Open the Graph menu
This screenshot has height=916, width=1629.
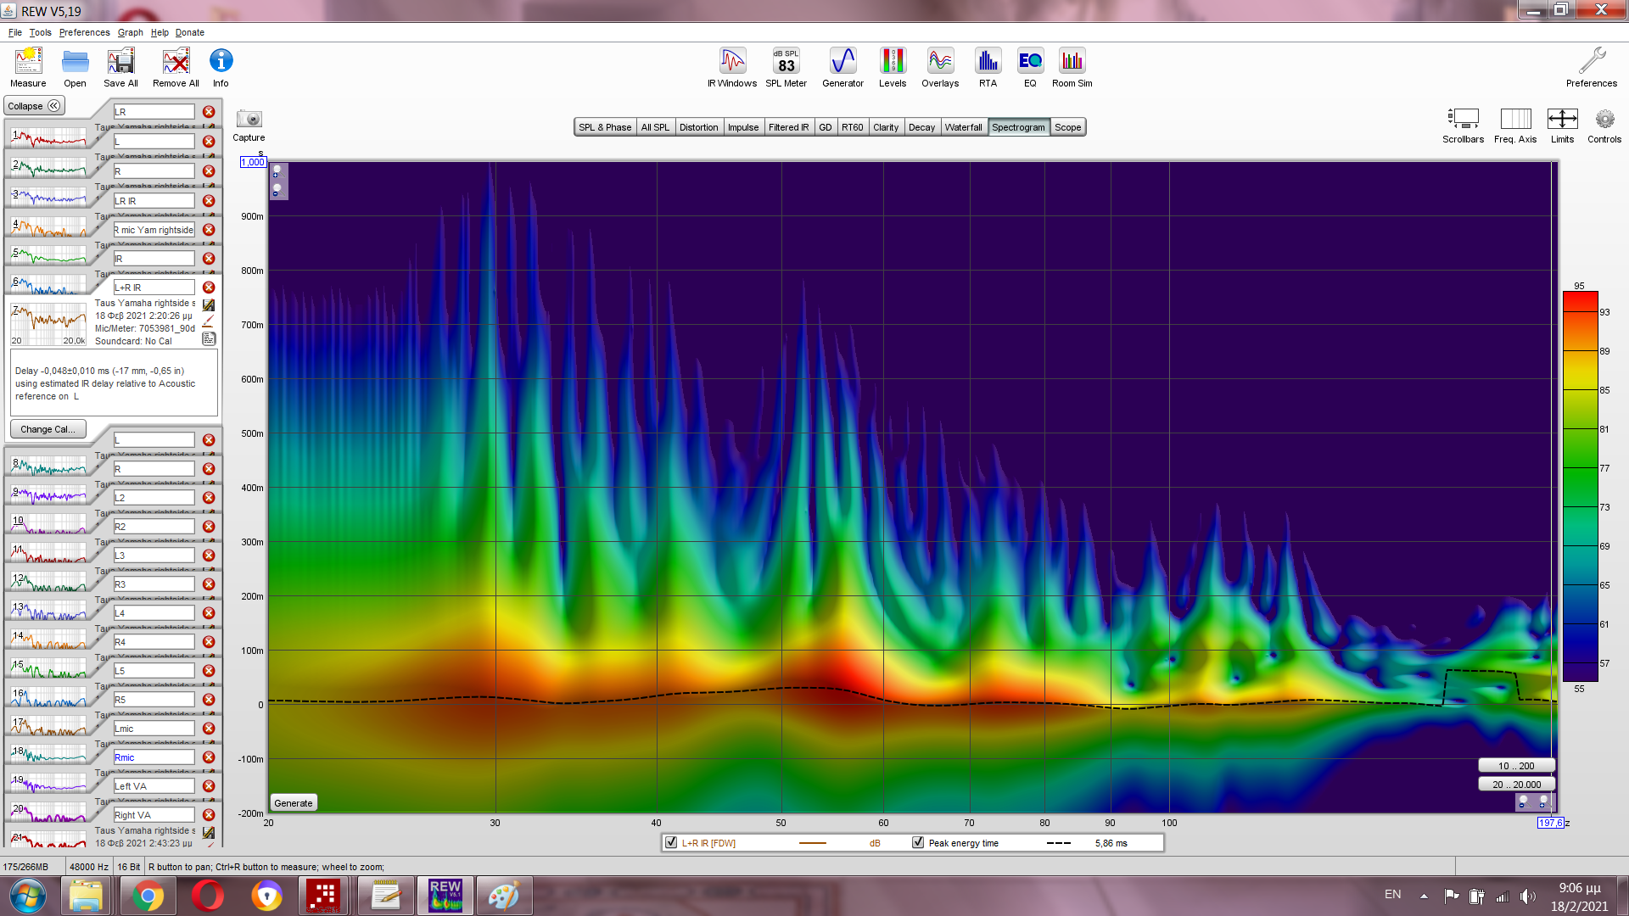coord(130,32)
